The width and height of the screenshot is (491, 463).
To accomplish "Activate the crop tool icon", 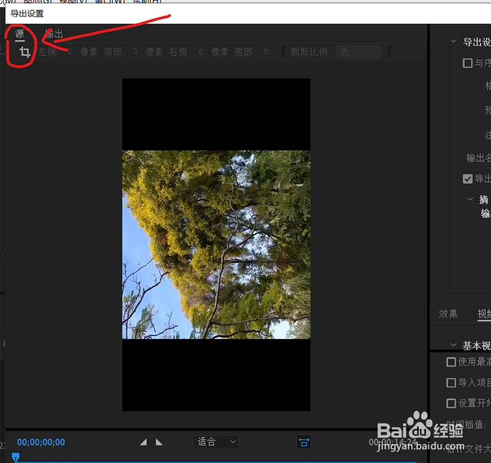I will tap(25, 52).
